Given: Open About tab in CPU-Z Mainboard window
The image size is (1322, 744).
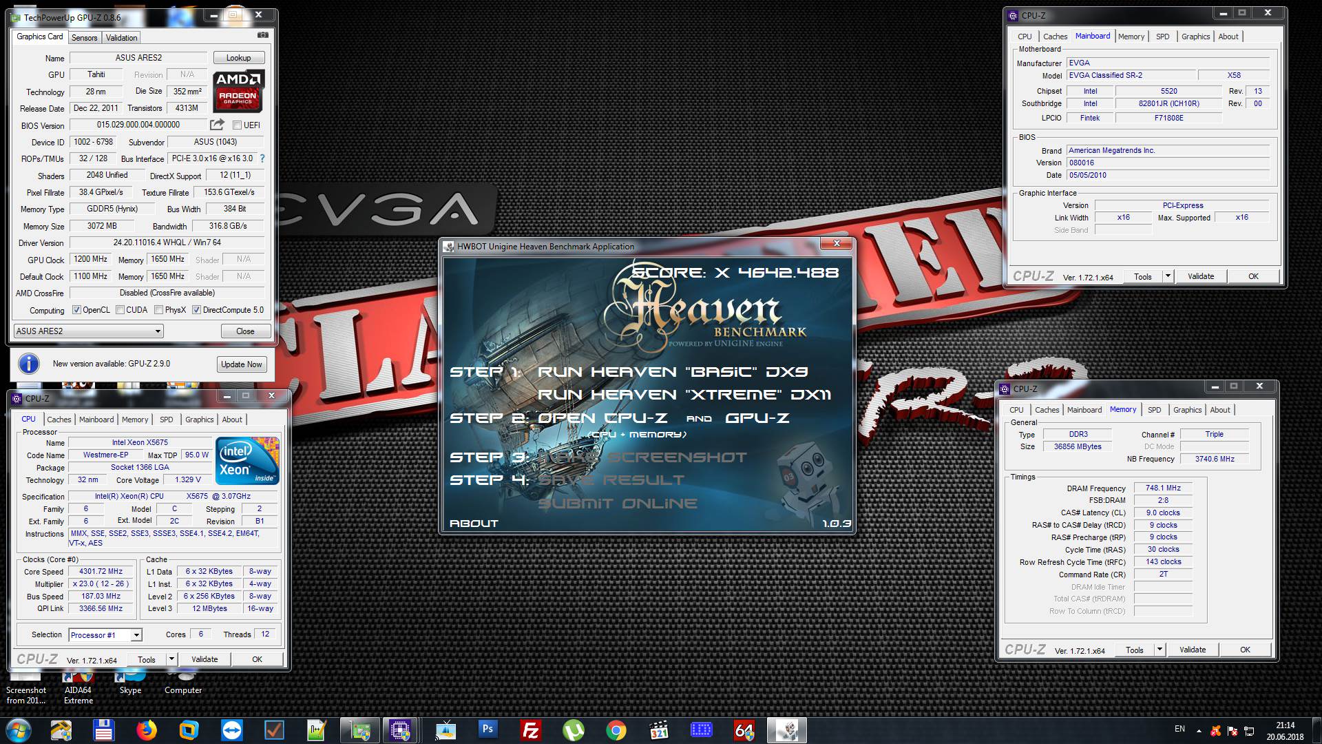Looking at the screenshot, I should point(1228,37).
